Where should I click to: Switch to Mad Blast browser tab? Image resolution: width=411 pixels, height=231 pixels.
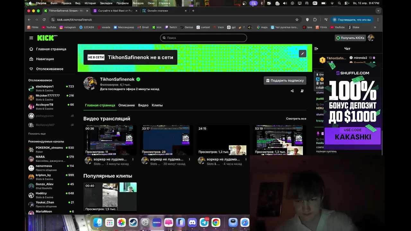coord(115,11)
